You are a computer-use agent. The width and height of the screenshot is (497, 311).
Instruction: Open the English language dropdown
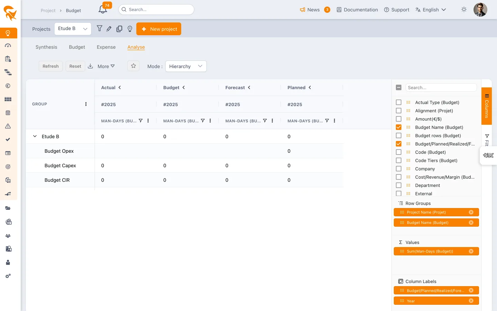431,10
